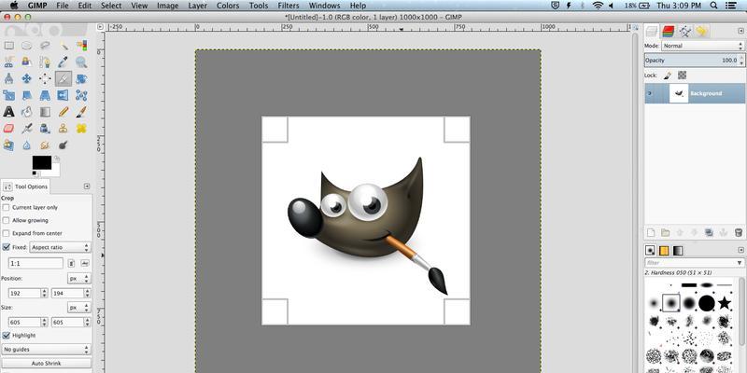The width and height of the screenshot is (747, 373).
Task: Select the Fuzzy Select wand tool
Action: 63,46
